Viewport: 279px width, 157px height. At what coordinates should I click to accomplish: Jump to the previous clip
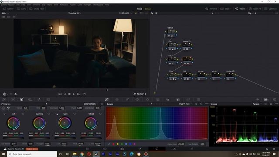coord(60,94)
